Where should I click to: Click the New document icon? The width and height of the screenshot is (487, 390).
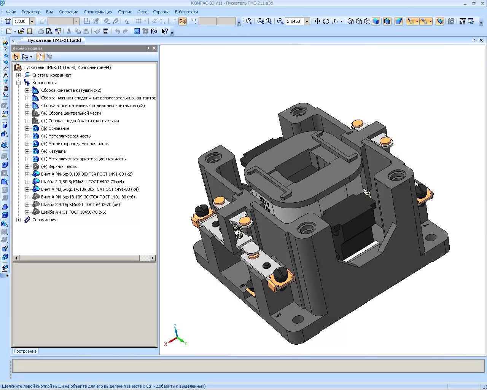(8, 31)
